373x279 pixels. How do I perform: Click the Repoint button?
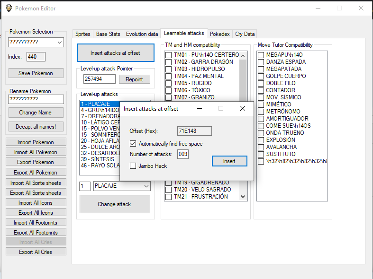coord(134,79)
